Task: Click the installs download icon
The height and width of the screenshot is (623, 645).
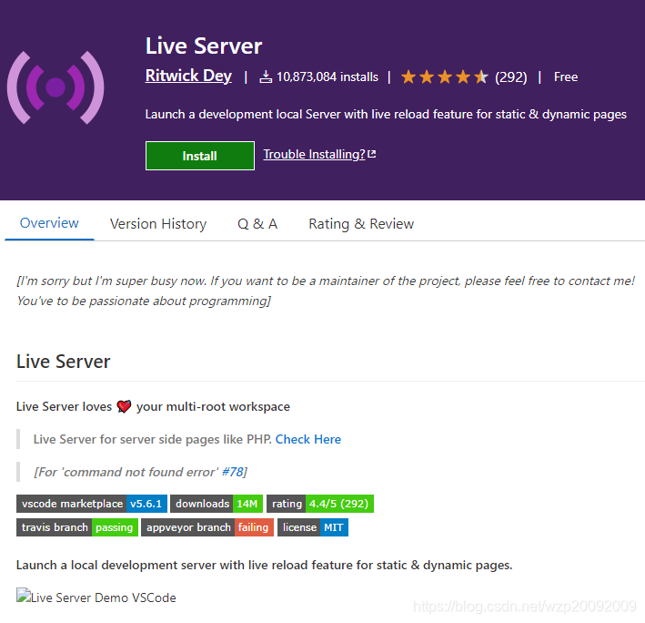Action: pyautogui.click(x=266, y=77)
